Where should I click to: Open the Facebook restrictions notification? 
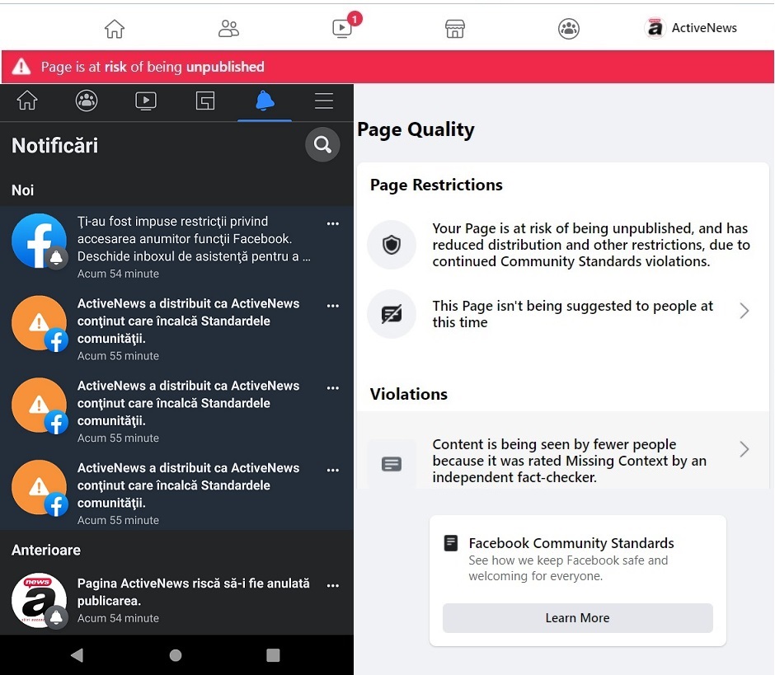(x=177, y=246)
